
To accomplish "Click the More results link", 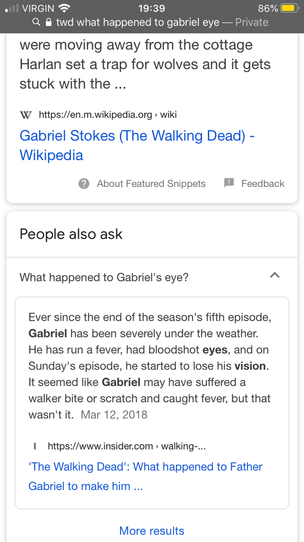I will click(x=152, y=531).
